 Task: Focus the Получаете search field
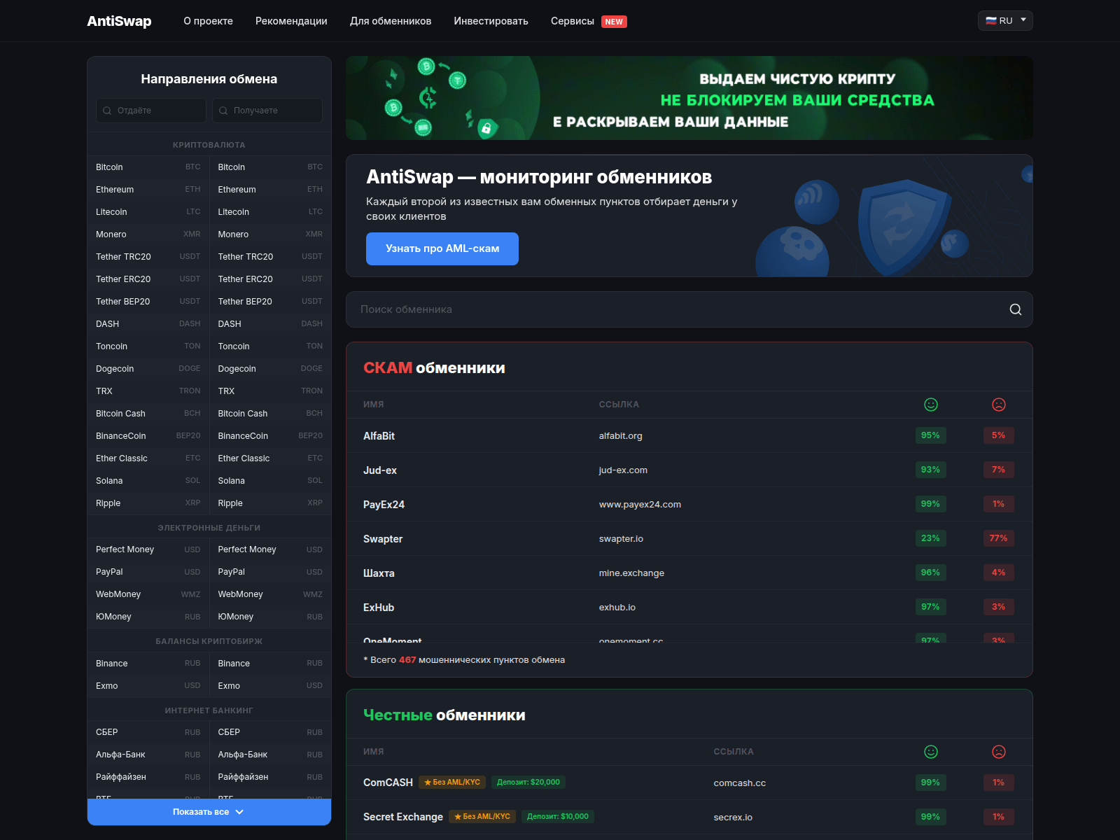pos(267,111)
